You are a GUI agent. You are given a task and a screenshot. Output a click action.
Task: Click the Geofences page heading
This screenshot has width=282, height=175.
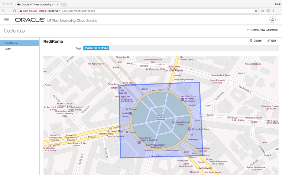(14, 31)
